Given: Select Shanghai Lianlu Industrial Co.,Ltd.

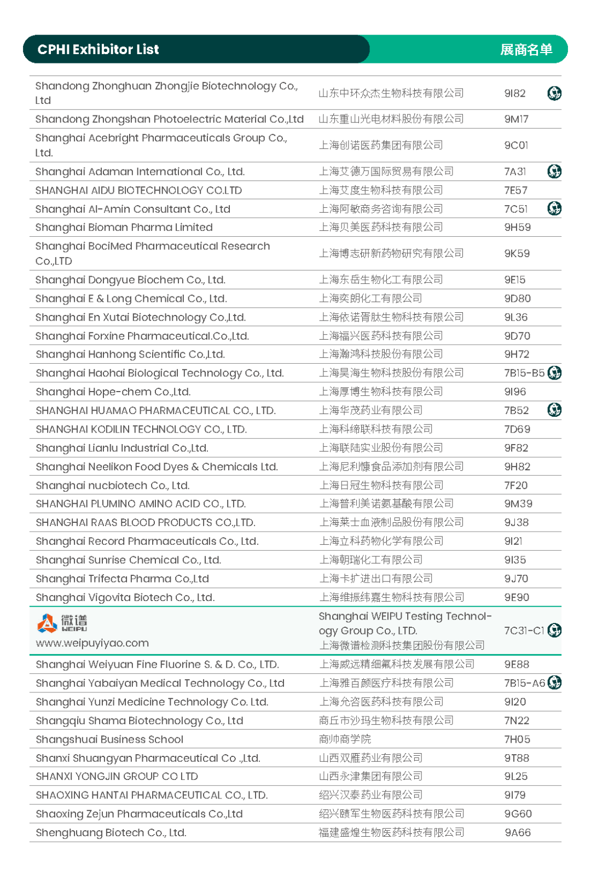Looking at the screenshot, I should tap(121, 448).
